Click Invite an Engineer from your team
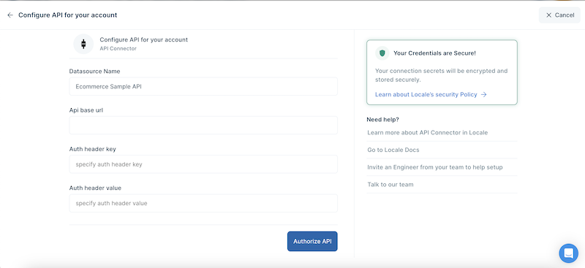The height and width of the screenshot is (268, 585). pos(435,167)
